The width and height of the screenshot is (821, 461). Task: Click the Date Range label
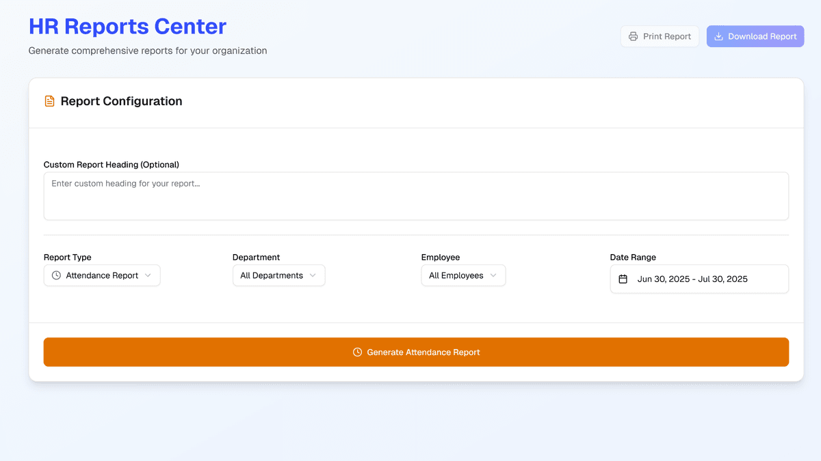[x=633, y=257]
